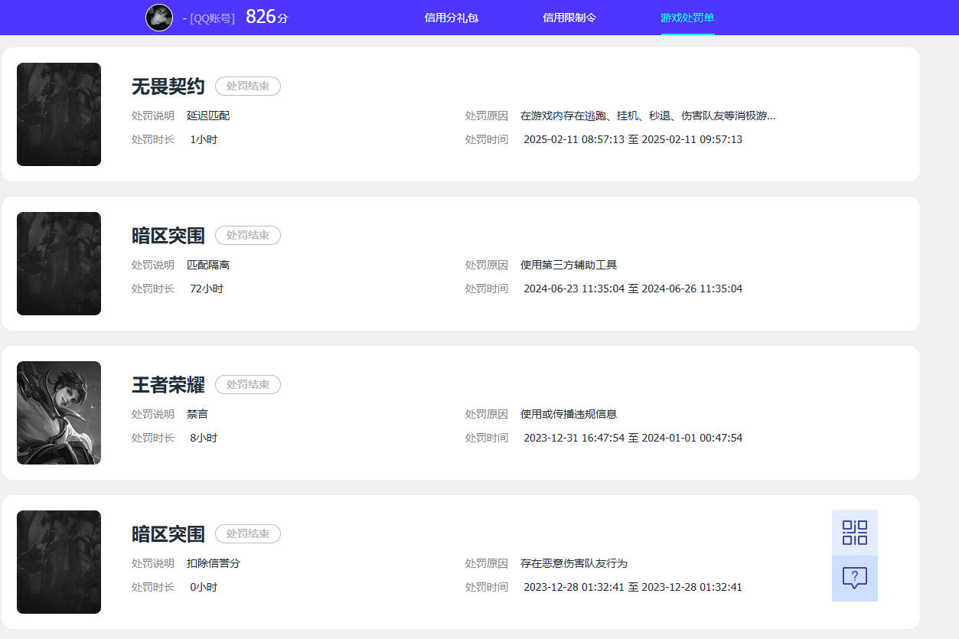
Task: Click time range starting 2023-12-31 16:47:54
Action: pos(633,438)
